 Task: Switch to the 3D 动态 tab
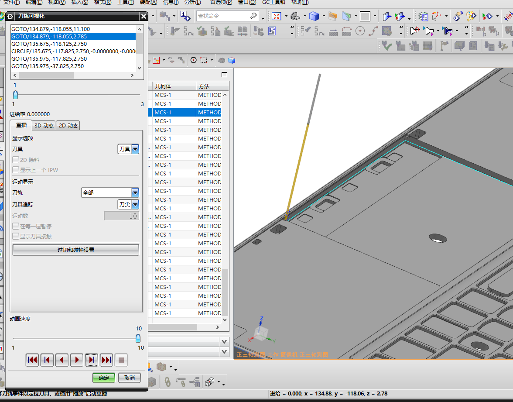[44, 126]
